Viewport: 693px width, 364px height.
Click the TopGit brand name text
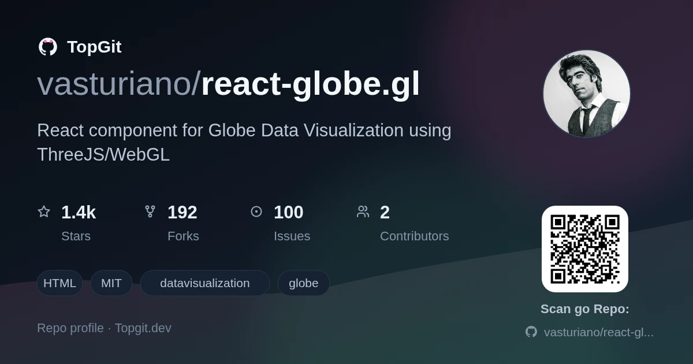pyautogui.click(x=94, y=47)
